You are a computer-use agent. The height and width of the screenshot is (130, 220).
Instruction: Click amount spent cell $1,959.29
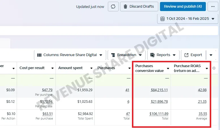[x=85, y=90]
